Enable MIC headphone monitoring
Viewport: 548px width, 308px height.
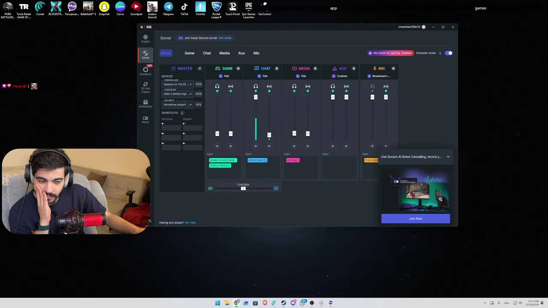tap(372, 86)
